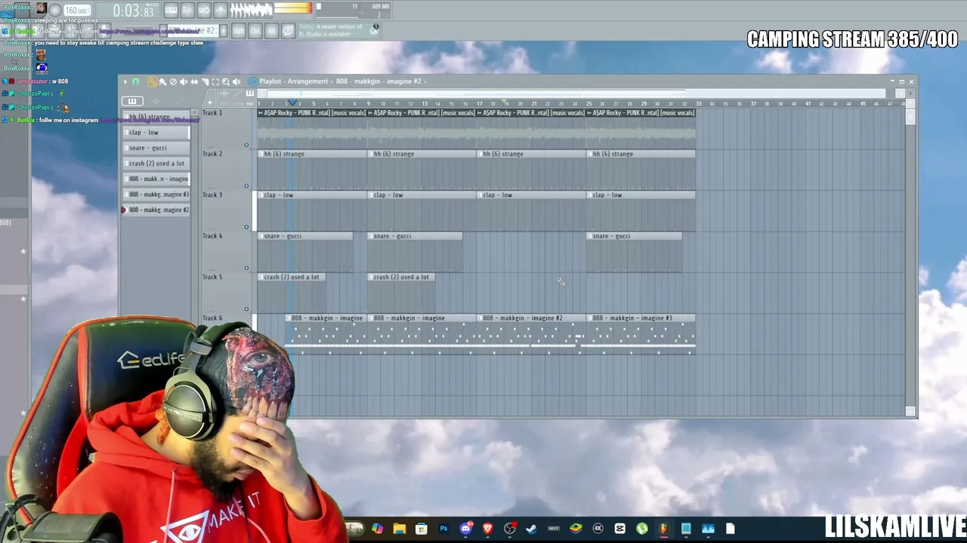967x543 pixels.
Task: Select the Track 6 header
Action: coord(227,334)
